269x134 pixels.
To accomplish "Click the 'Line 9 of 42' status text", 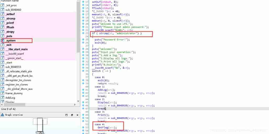I will [x=8, y=109].
